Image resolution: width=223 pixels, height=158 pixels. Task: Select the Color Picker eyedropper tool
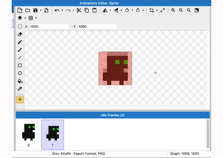[20, 89]
